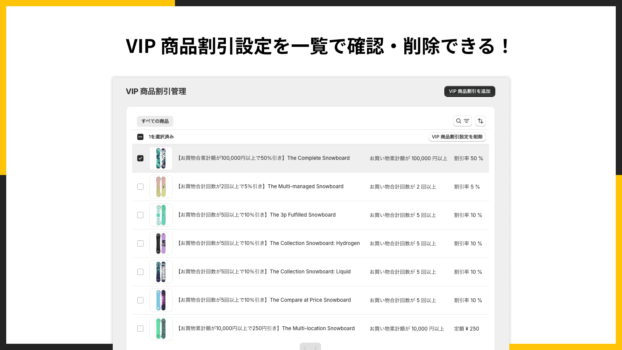Select The 3p Fulfilled Snowboard checkbox

pos(140,215)
